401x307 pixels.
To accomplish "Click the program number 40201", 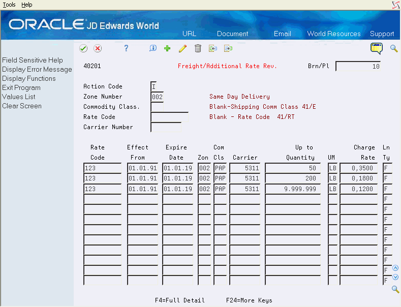I will pos(92,66).
